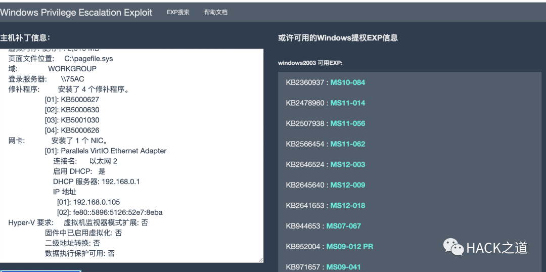Click the 固件中已启用虚拟化: 否 line
The width and height of the screenshot is (546, 272).
click(x=83, y=233)
